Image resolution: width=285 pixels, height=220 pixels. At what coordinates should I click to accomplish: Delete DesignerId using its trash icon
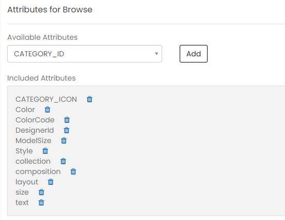point(67,130)
